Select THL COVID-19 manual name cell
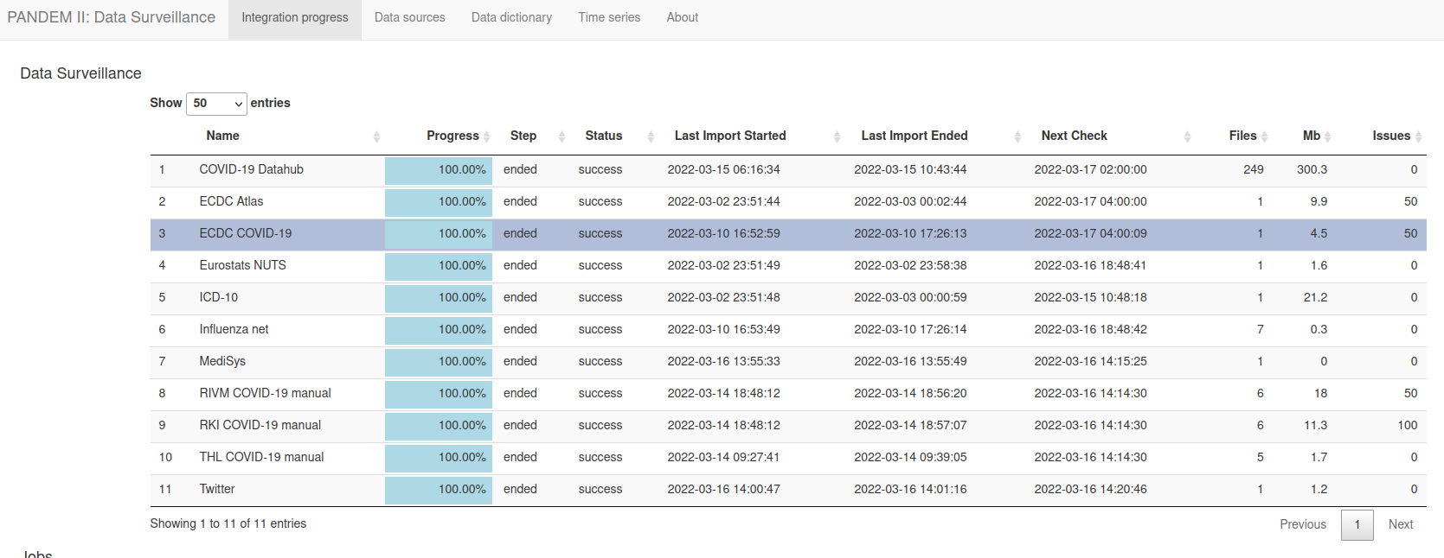 pos(261,457)
